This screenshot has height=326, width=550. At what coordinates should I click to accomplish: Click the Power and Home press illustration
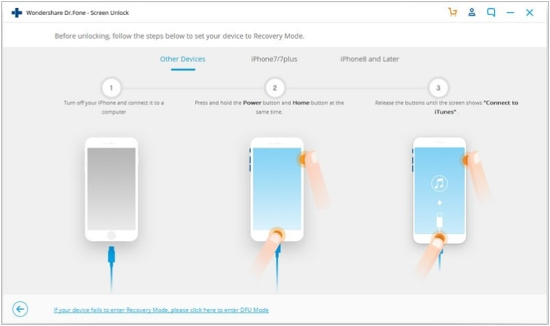click(x=276, y=189)
